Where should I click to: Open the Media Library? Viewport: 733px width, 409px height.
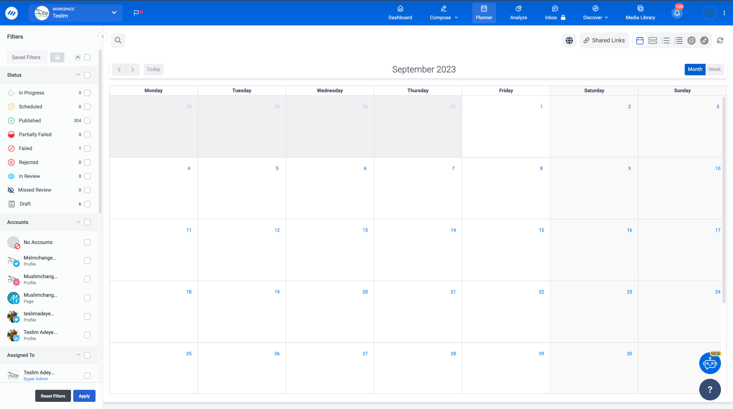pyautogui.click(x=640, y=13)
